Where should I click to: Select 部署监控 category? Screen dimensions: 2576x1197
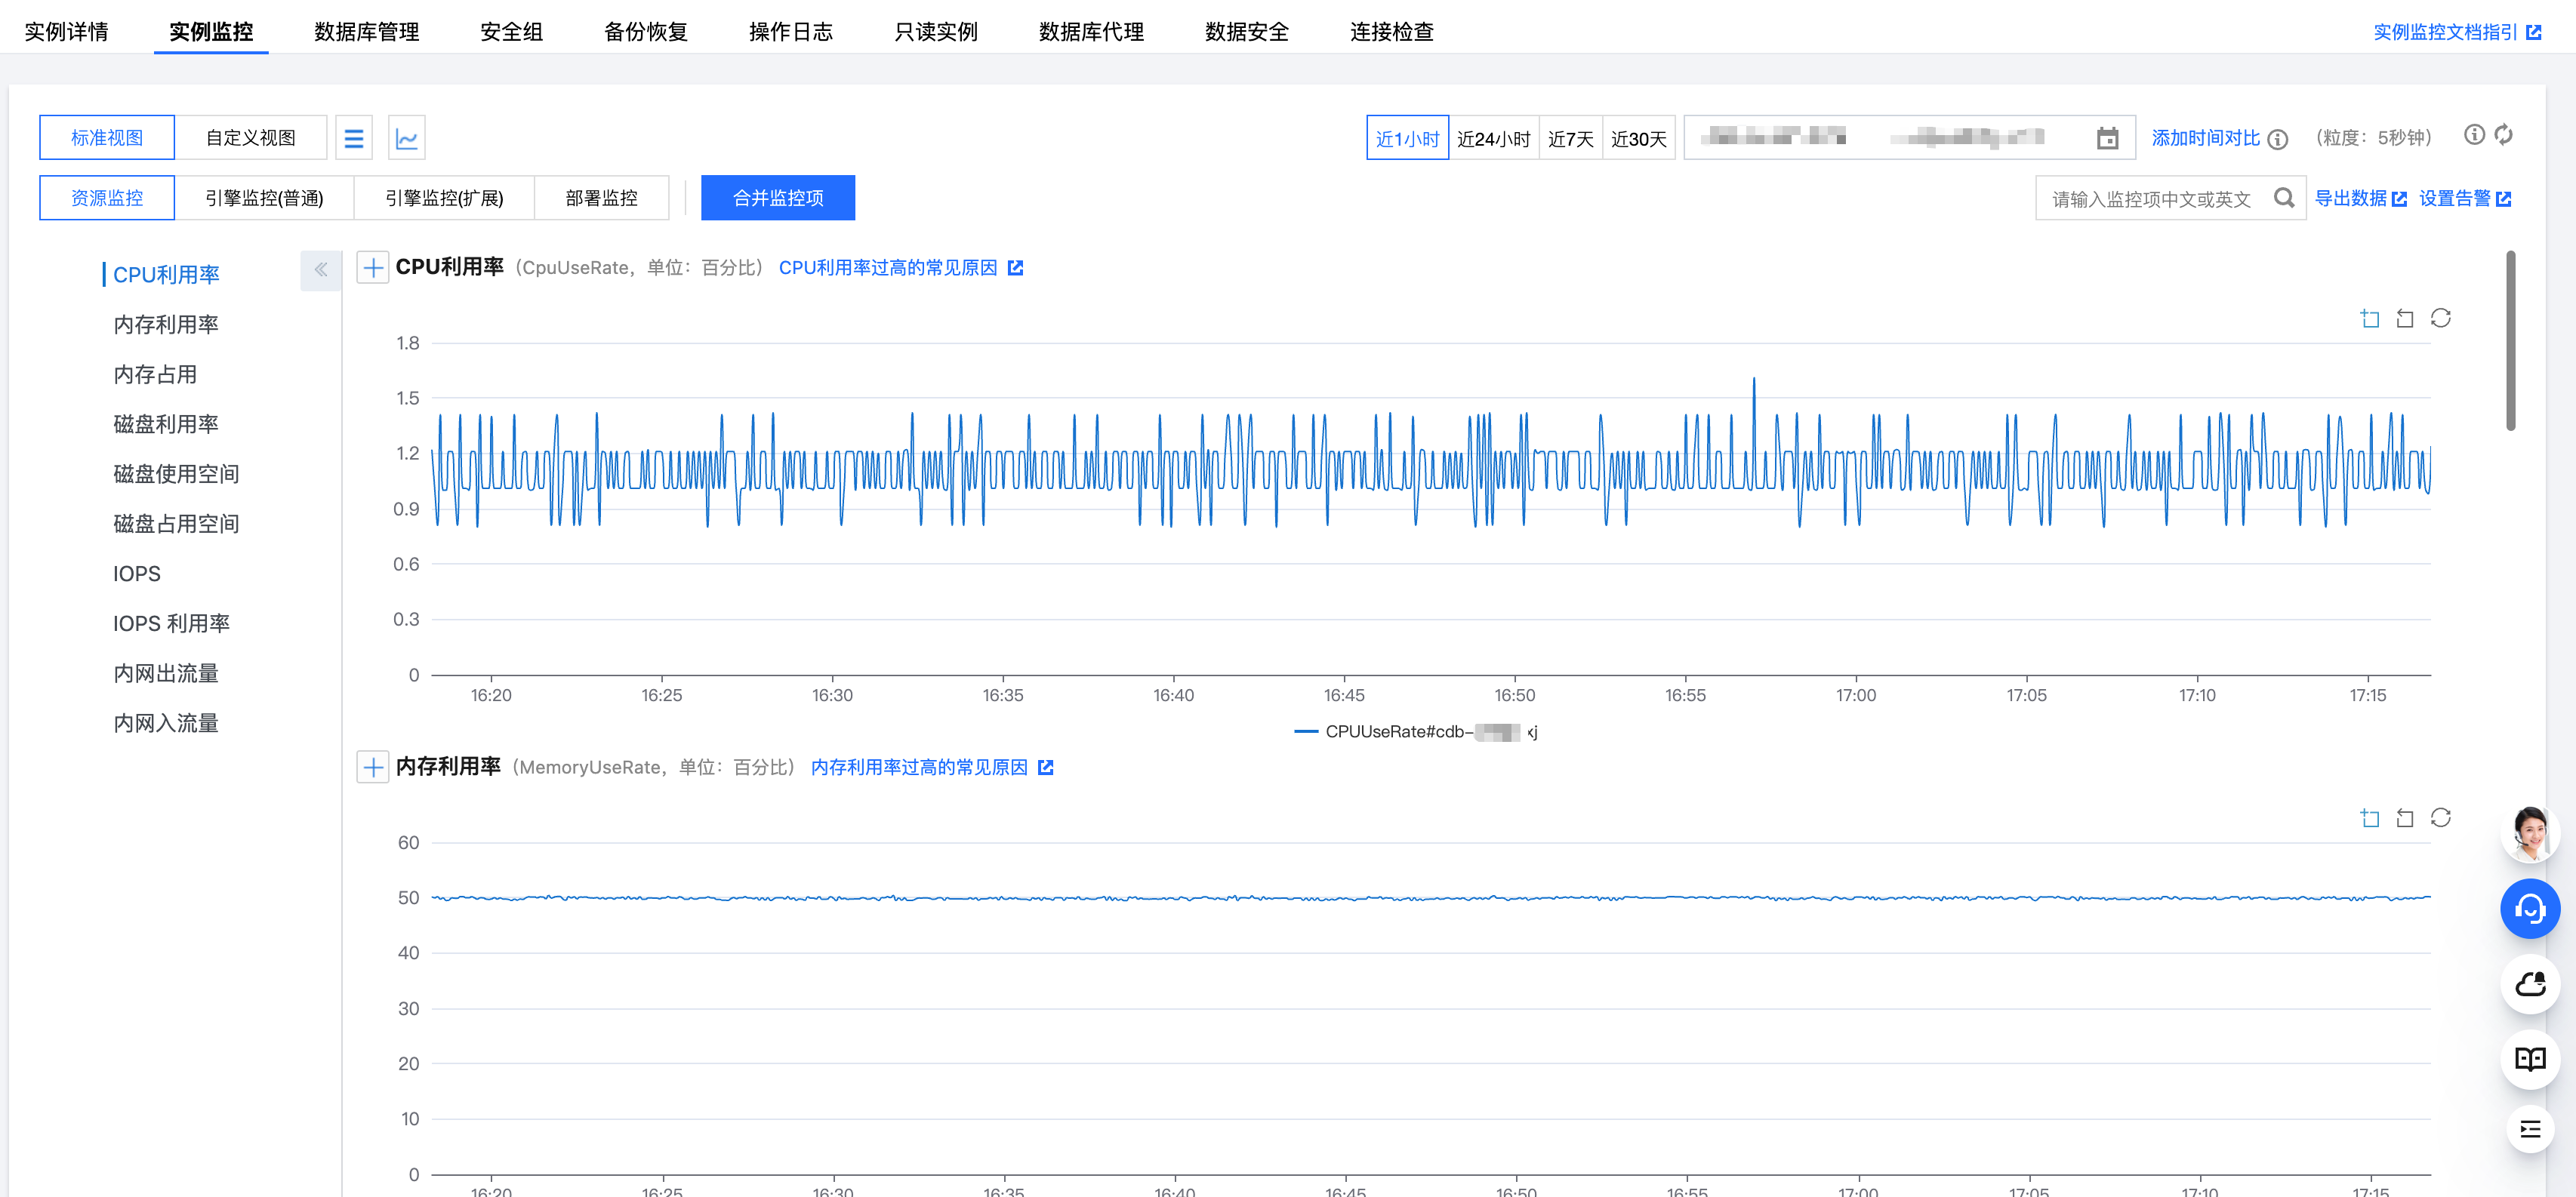tap(601, 198)
